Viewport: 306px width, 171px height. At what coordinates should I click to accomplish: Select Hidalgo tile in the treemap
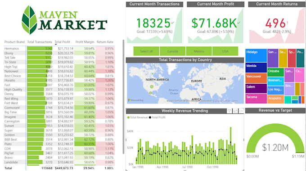256,55
